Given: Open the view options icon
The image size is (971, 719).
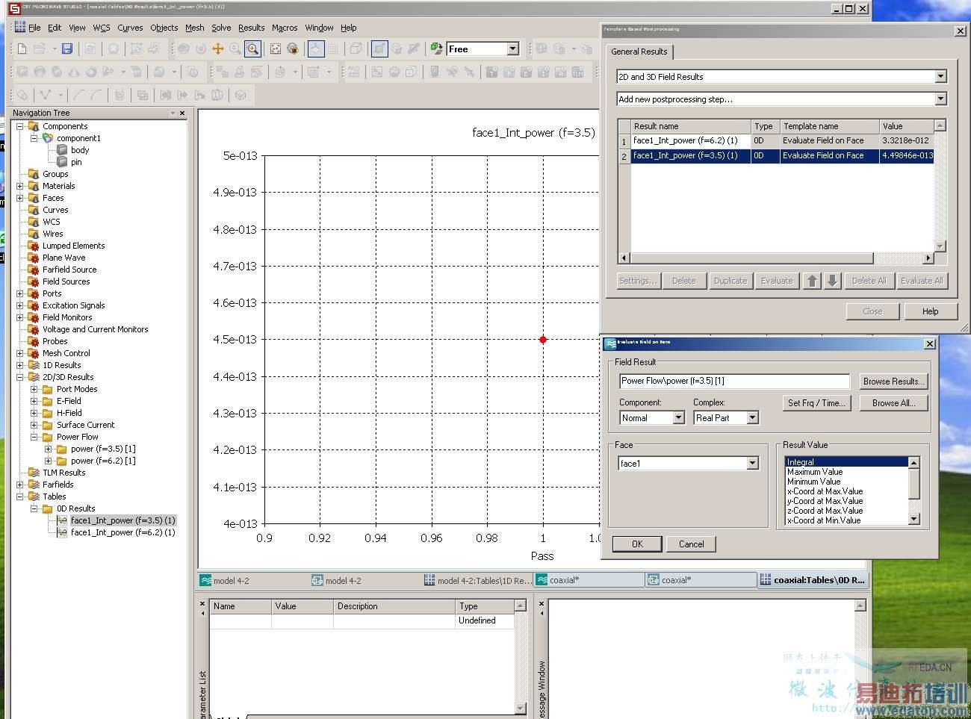Looking at the screenshot, I should click(293, 49).
